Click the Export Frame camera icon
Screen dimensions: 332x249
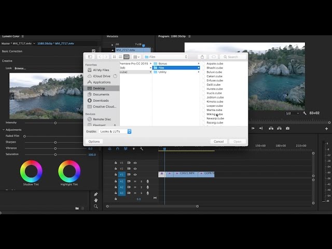tap(287, 128)
